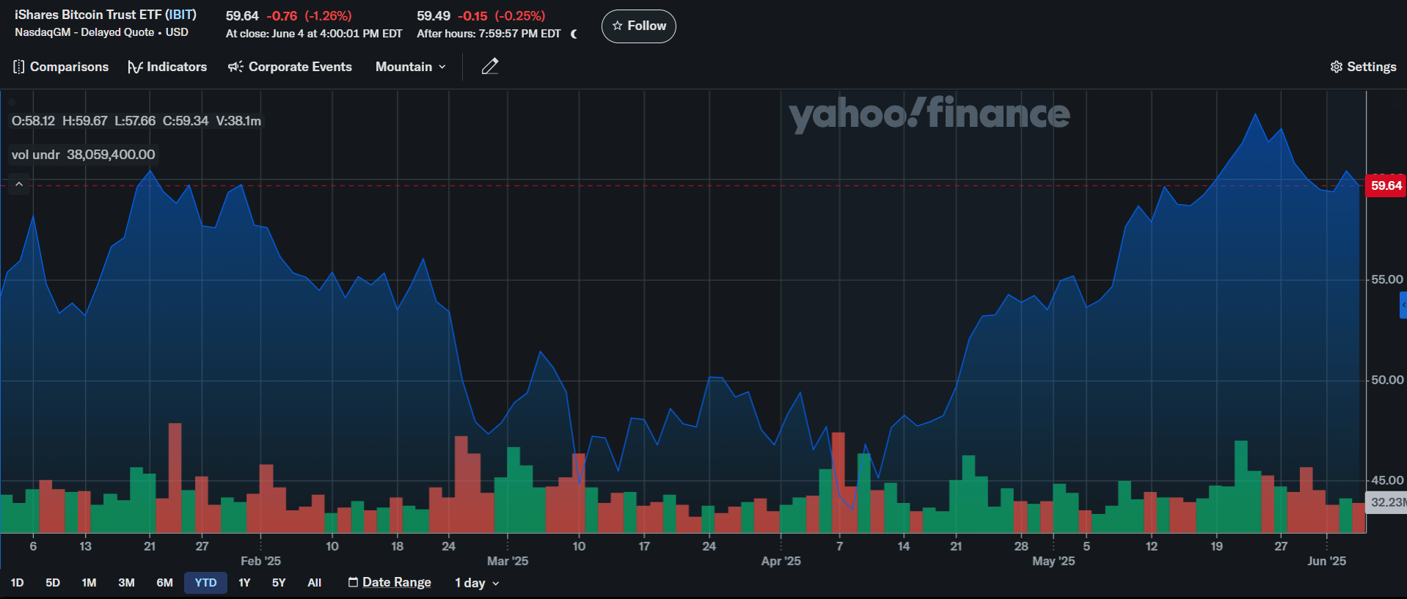Screen dimensions: 1407x599
Task: Show Corporate Events options
Action: point(290,67)
